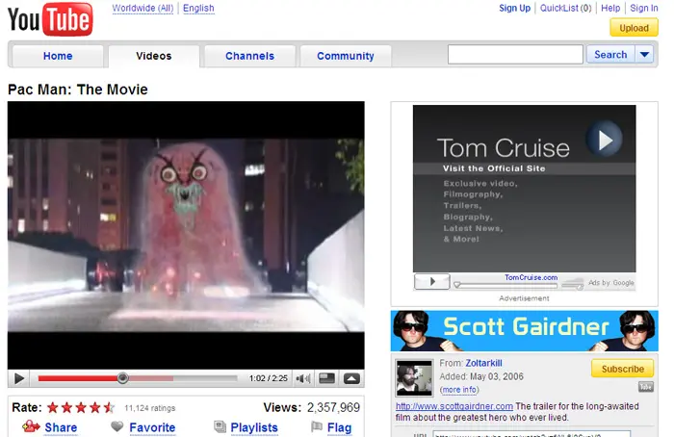Click the Sign Up link
The width and height of the screenshot is (674, 437).
[514, 8]
